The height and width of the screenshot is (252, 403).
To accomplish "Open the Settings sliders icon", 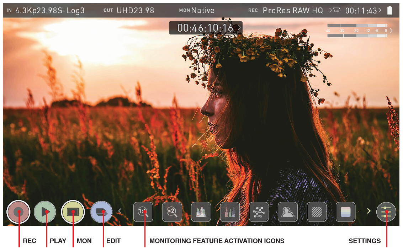I will [386, 212].
